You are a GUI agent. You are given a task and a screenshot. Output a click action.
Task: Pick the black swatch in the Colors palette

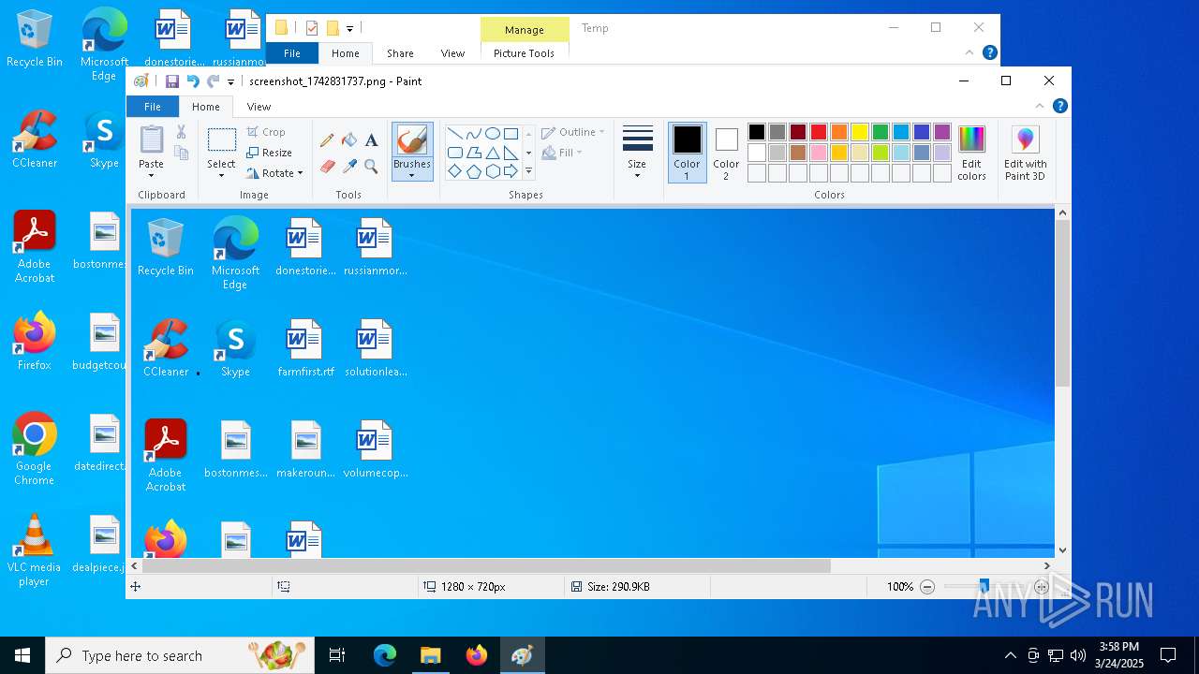click(x=757, y=132)
